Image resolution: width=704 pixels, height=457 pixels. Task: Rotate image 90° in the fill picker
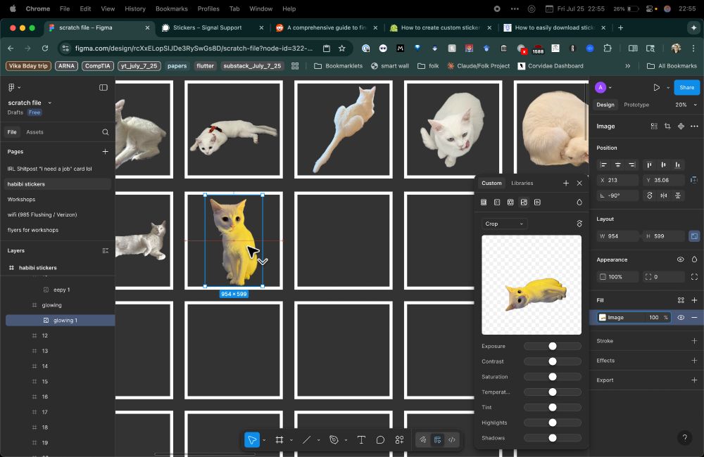pyautogui.click(x=579, y=224)
